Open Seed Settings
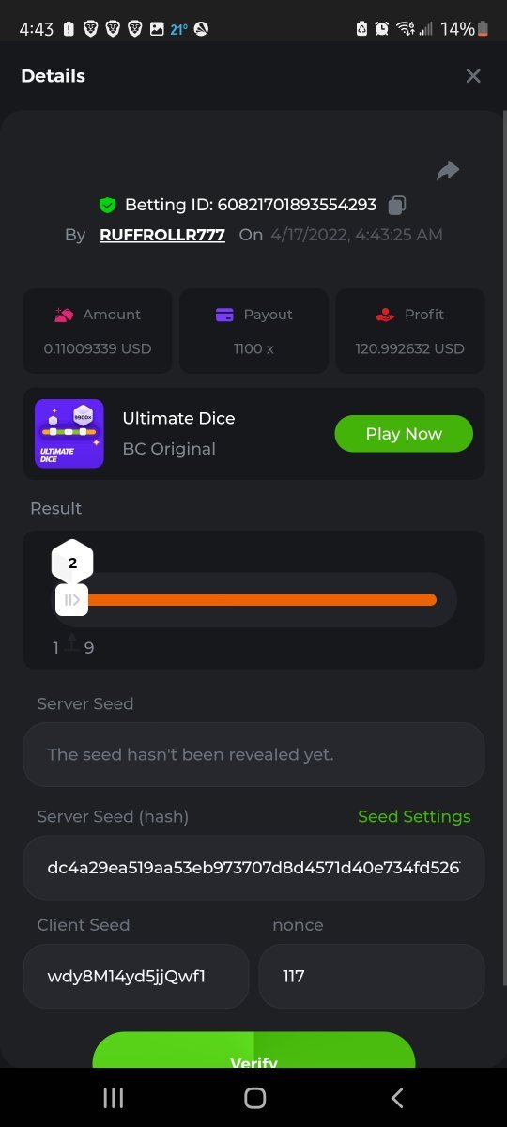The width and height of the screenshot is (507, 1127). coord(414,817)
